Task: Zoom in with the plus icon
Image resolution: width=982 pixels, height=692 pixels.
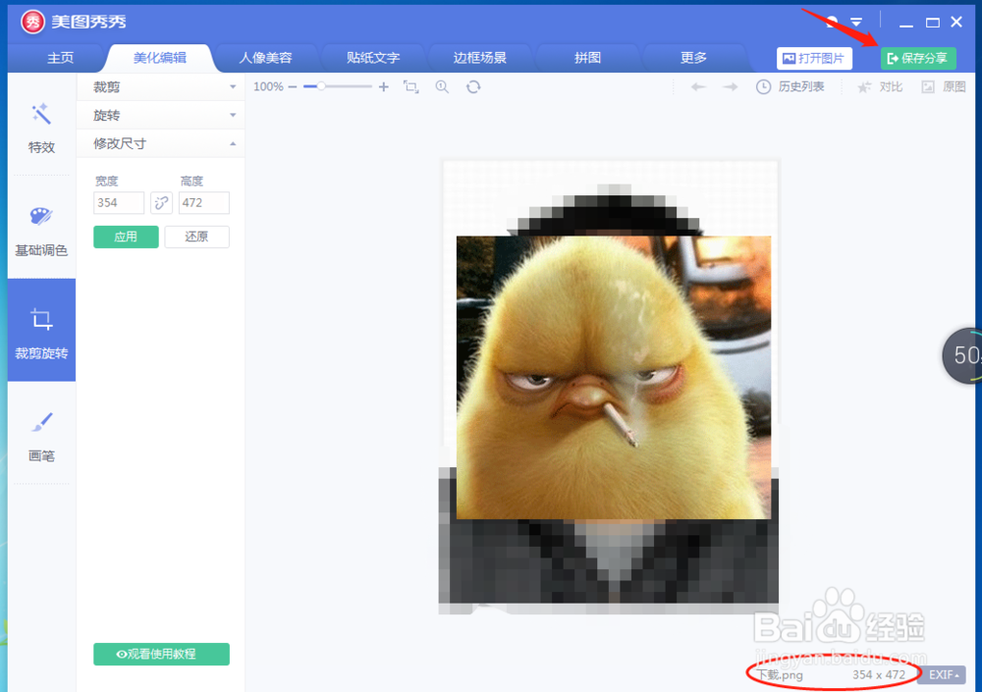Action: 383,87
